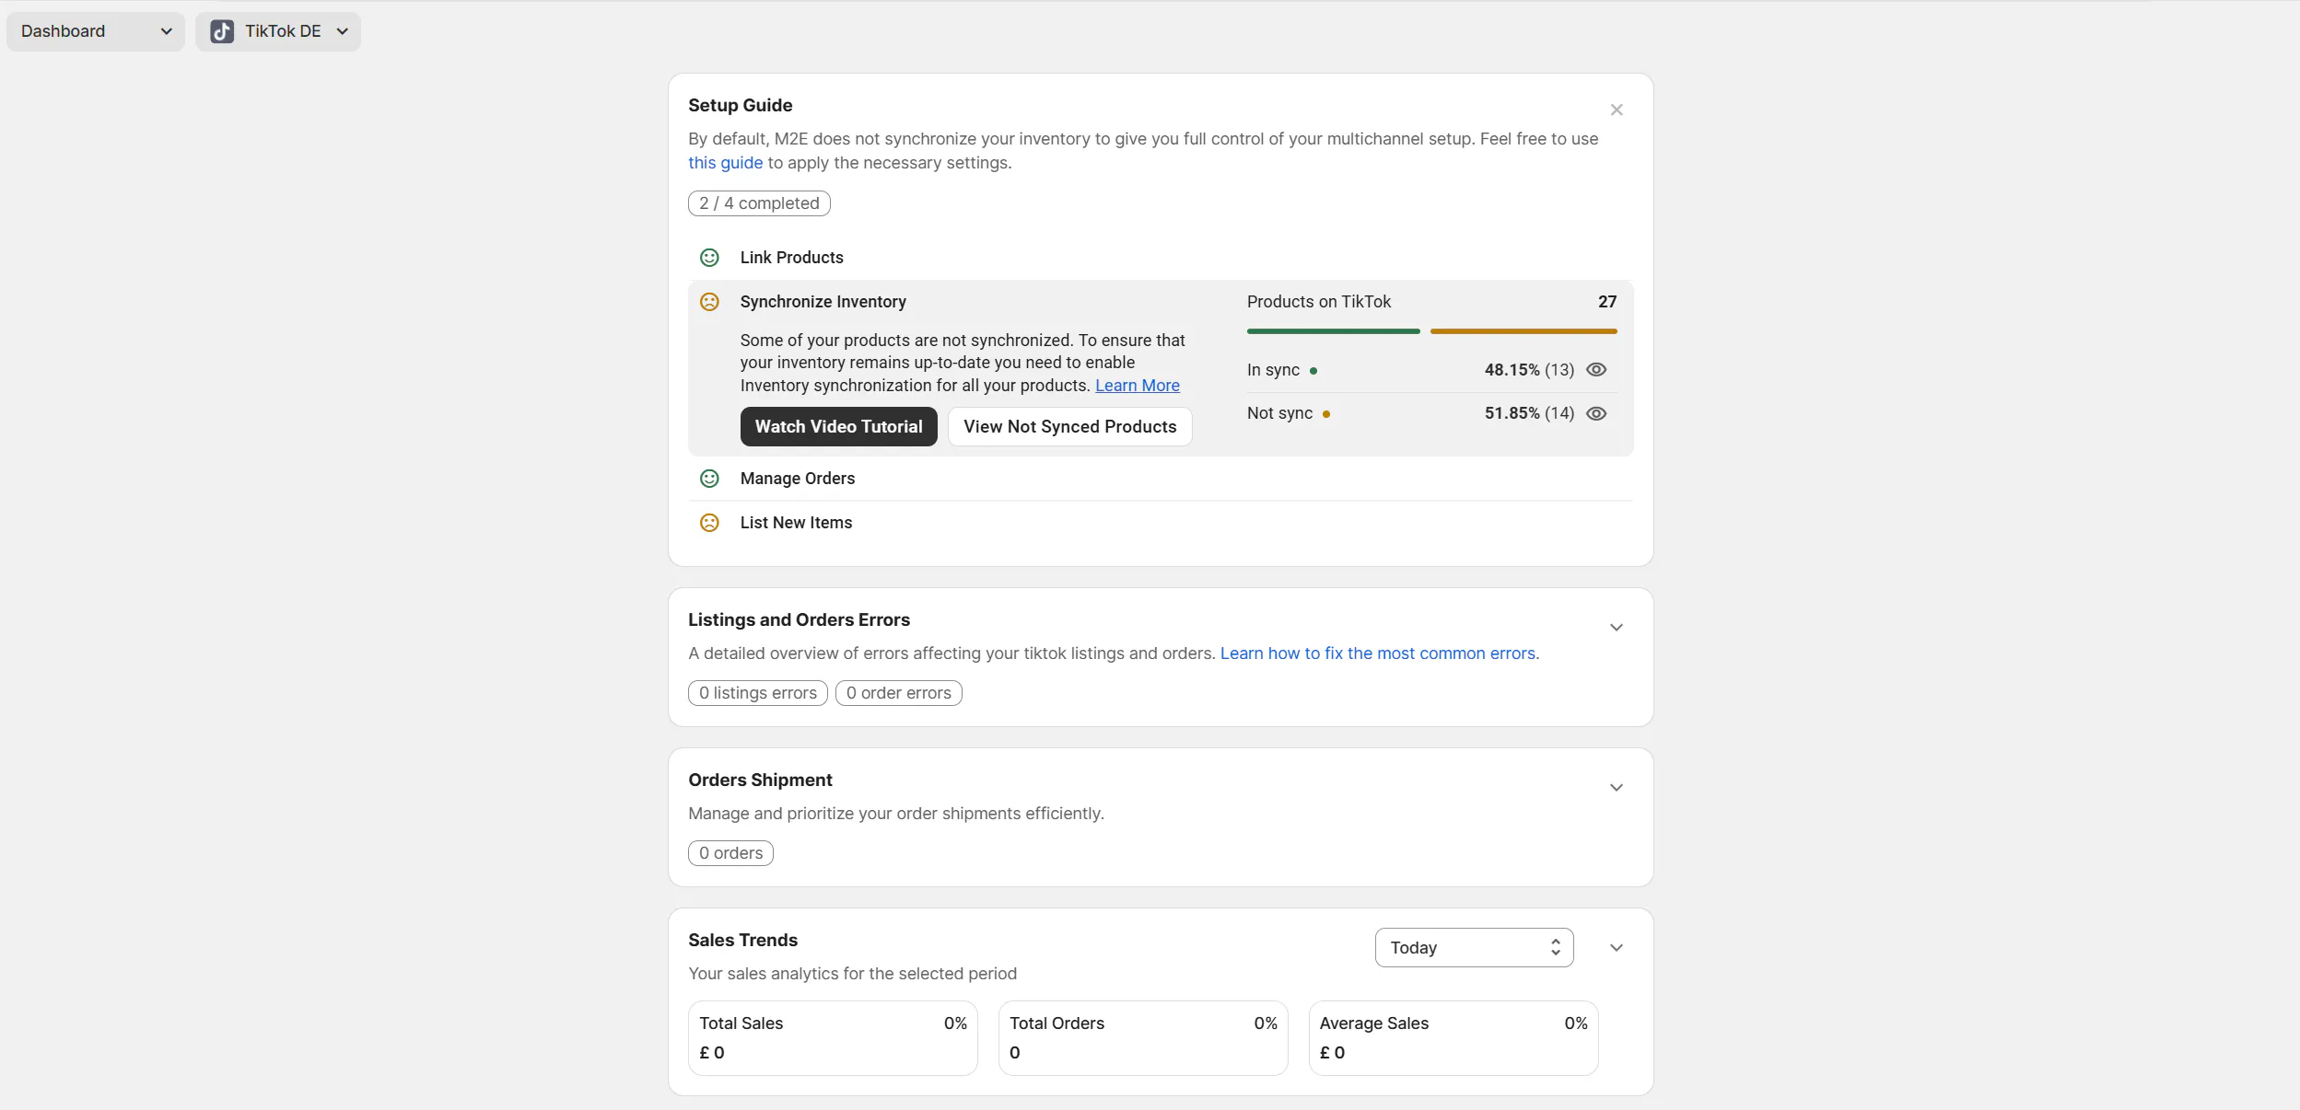The height and width of the screenshot is (1110, 2300).
Task: Expand the Listings and Orders Errors section
Action: click(x=1617, y=628)
